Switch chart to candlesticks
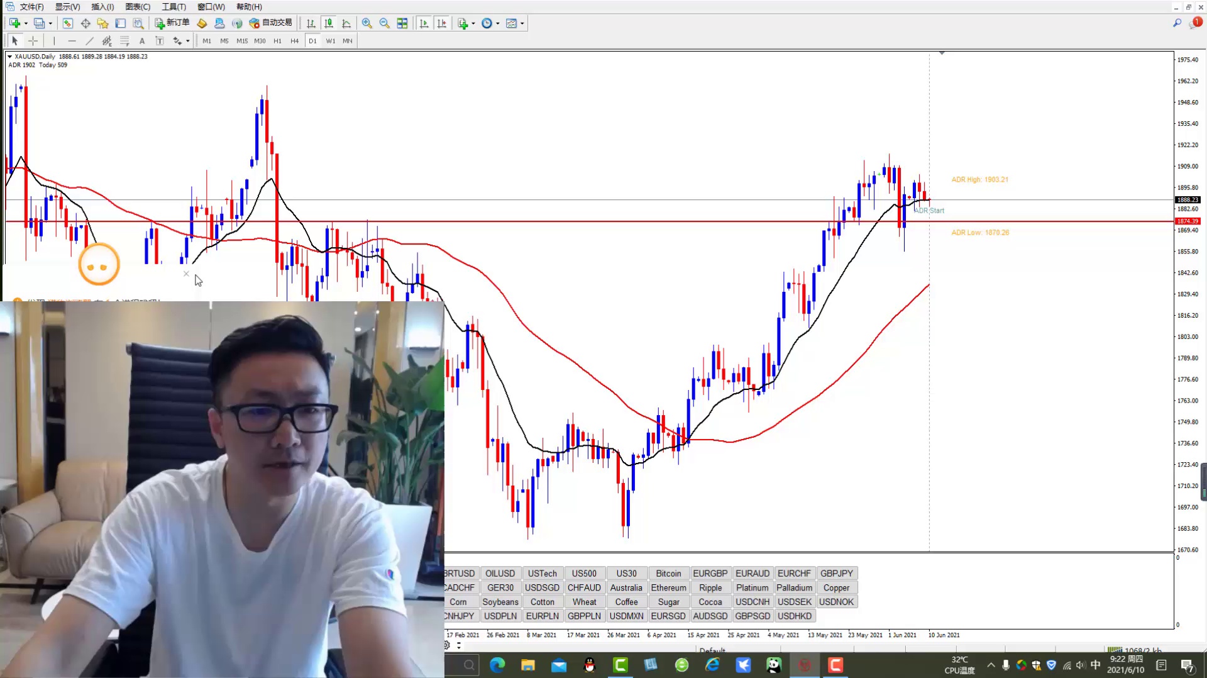This screenshot has width=1207, height=678. pos(329,23)
